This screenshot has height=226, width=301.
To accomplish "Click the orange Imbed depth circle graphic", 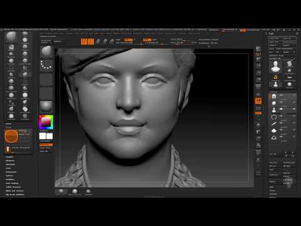I will [x=11, y=136].
